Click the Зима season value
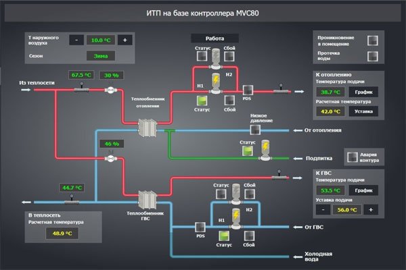Viewport: 406px width, 270px height. click(x=101, y=56)
